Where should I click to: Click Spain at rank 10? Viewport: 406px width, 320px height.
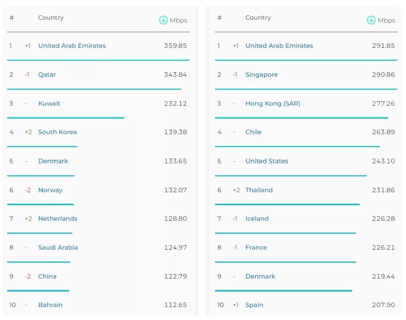(x=254, y=305)
